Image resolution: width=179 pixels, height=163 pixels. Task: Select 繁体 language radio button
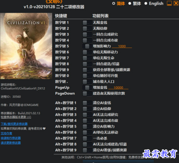tap(130, 4)
